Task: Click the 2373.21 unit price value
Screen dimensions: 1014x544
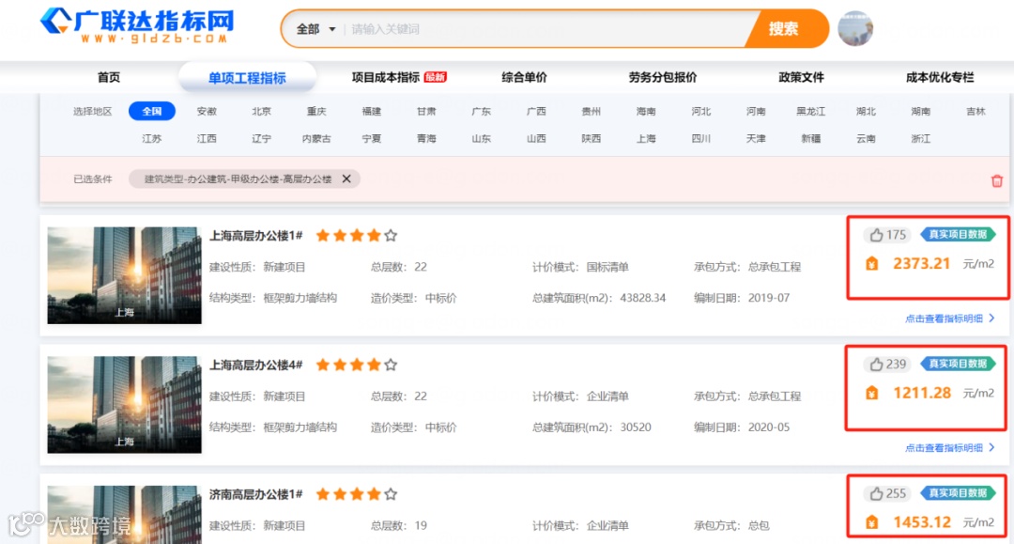Action: click(922, 263)
